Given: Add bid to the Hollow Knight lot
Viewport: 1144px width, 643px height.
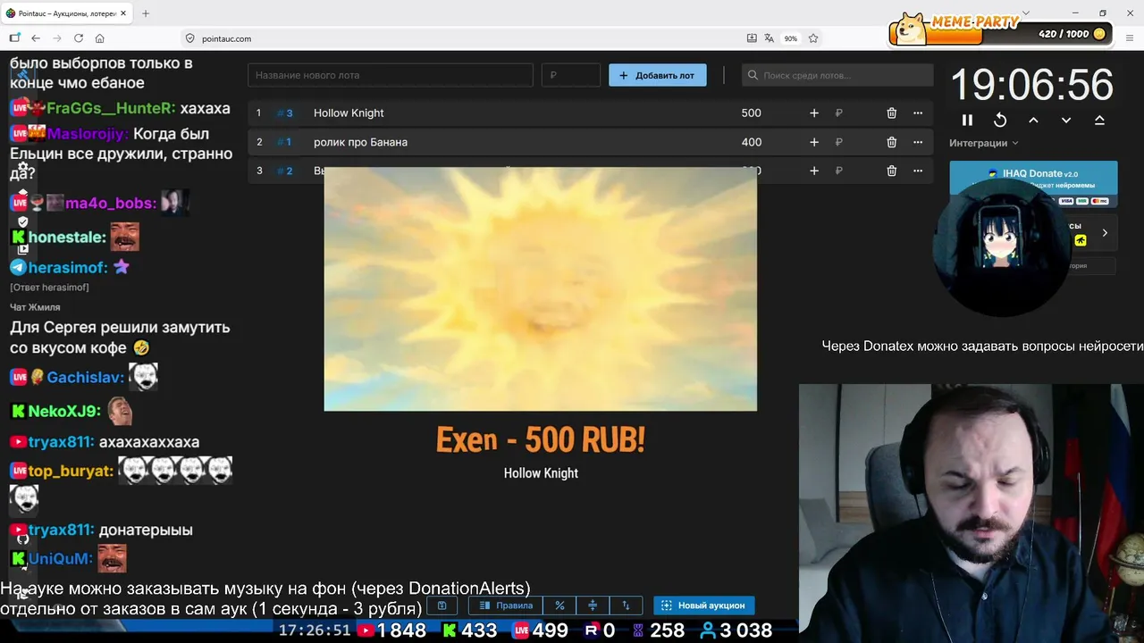Looking at the screenshot, I should (x=813, y=113).
